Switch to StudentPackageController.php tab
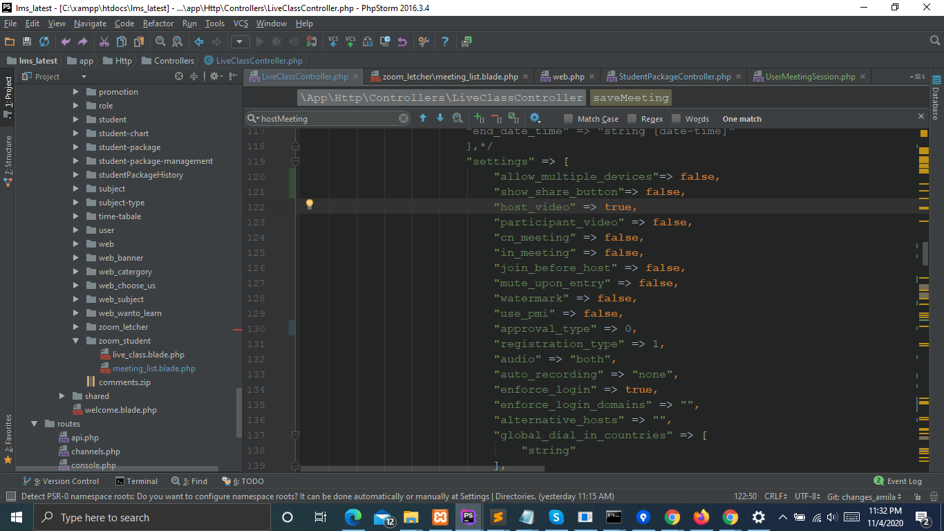Viewport: 944px width, 531px height. click(674, 77)
